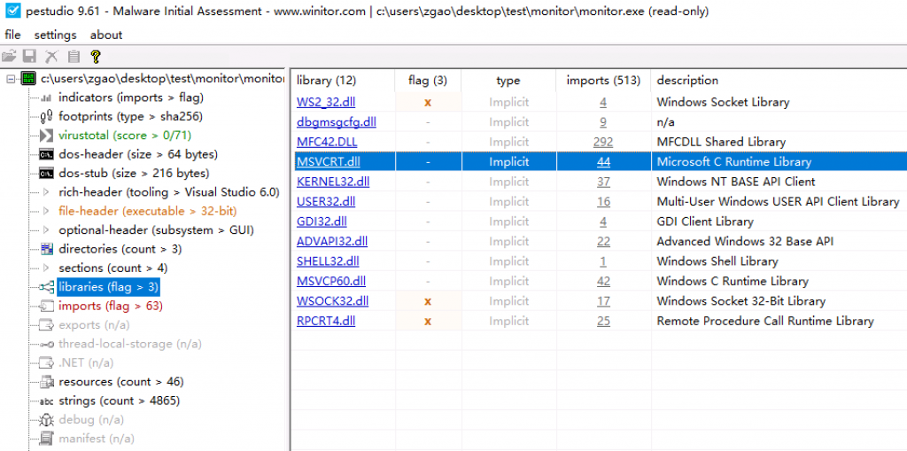Click the open file folder toolbar icon
This screenshot has width=907, height=451.
9,57
